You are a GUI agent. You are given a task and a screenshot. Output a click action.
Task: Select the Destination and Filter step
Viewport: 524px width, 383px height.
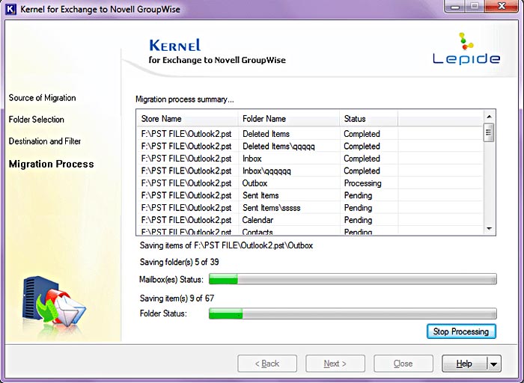[45, 141]
